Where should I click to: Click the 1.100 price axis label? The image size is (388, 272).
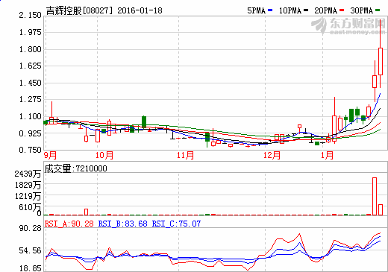coord(30,116)
